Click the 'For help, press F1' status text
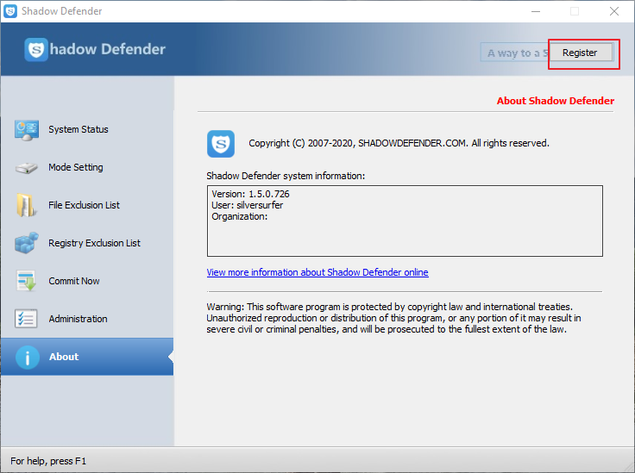 pyautogui.click(x=48, y=461)
